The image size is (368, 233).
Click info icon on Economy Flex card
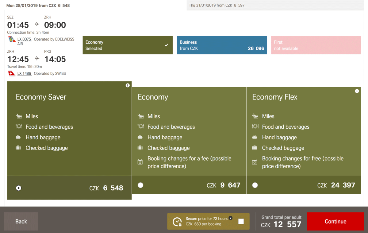357,91
